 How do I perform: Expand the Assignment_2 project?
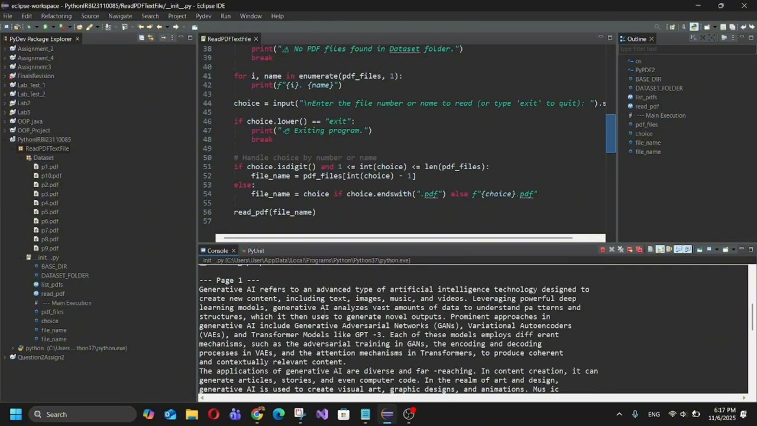tap(5, 49)
